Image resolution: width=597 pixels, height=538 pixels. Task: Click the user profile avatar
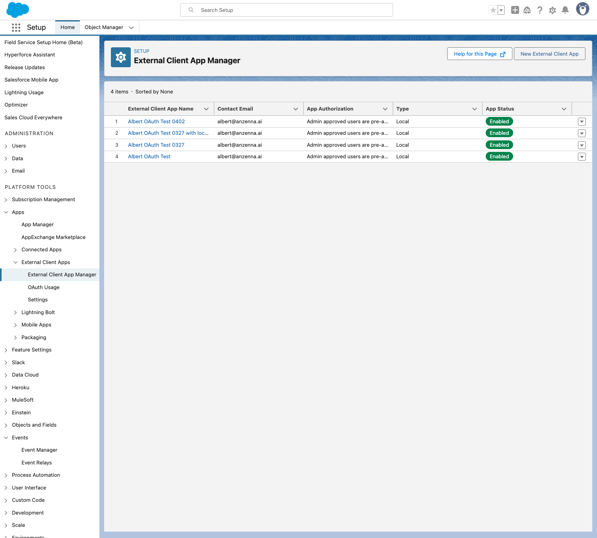click(582, 9)
